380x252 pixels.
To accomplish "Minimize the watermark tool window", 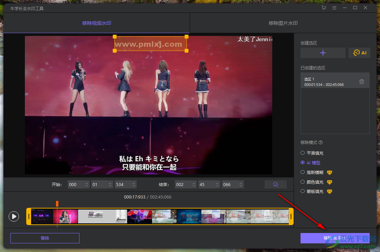I will click(345, 8).
